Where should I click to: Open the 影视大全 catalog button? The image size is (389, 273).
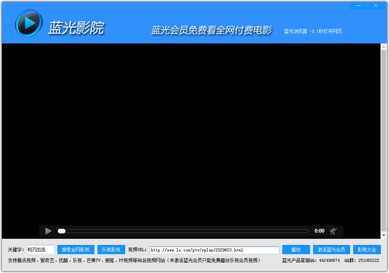(x=367, y=250)
